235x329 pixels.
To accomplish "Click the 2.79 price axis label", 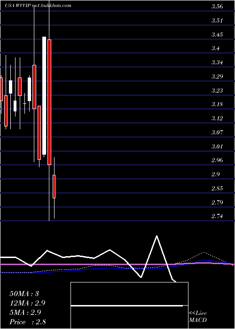I will [217, 202].
